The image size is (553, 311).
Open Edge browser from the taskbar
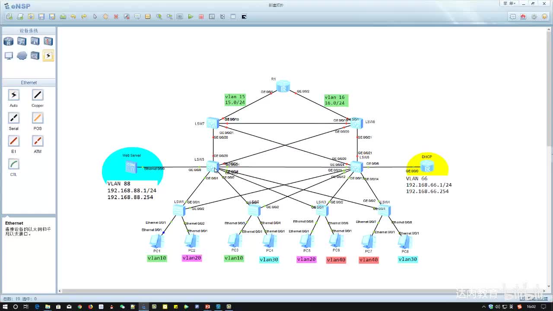pyautogui.click(x=37, y=307)
